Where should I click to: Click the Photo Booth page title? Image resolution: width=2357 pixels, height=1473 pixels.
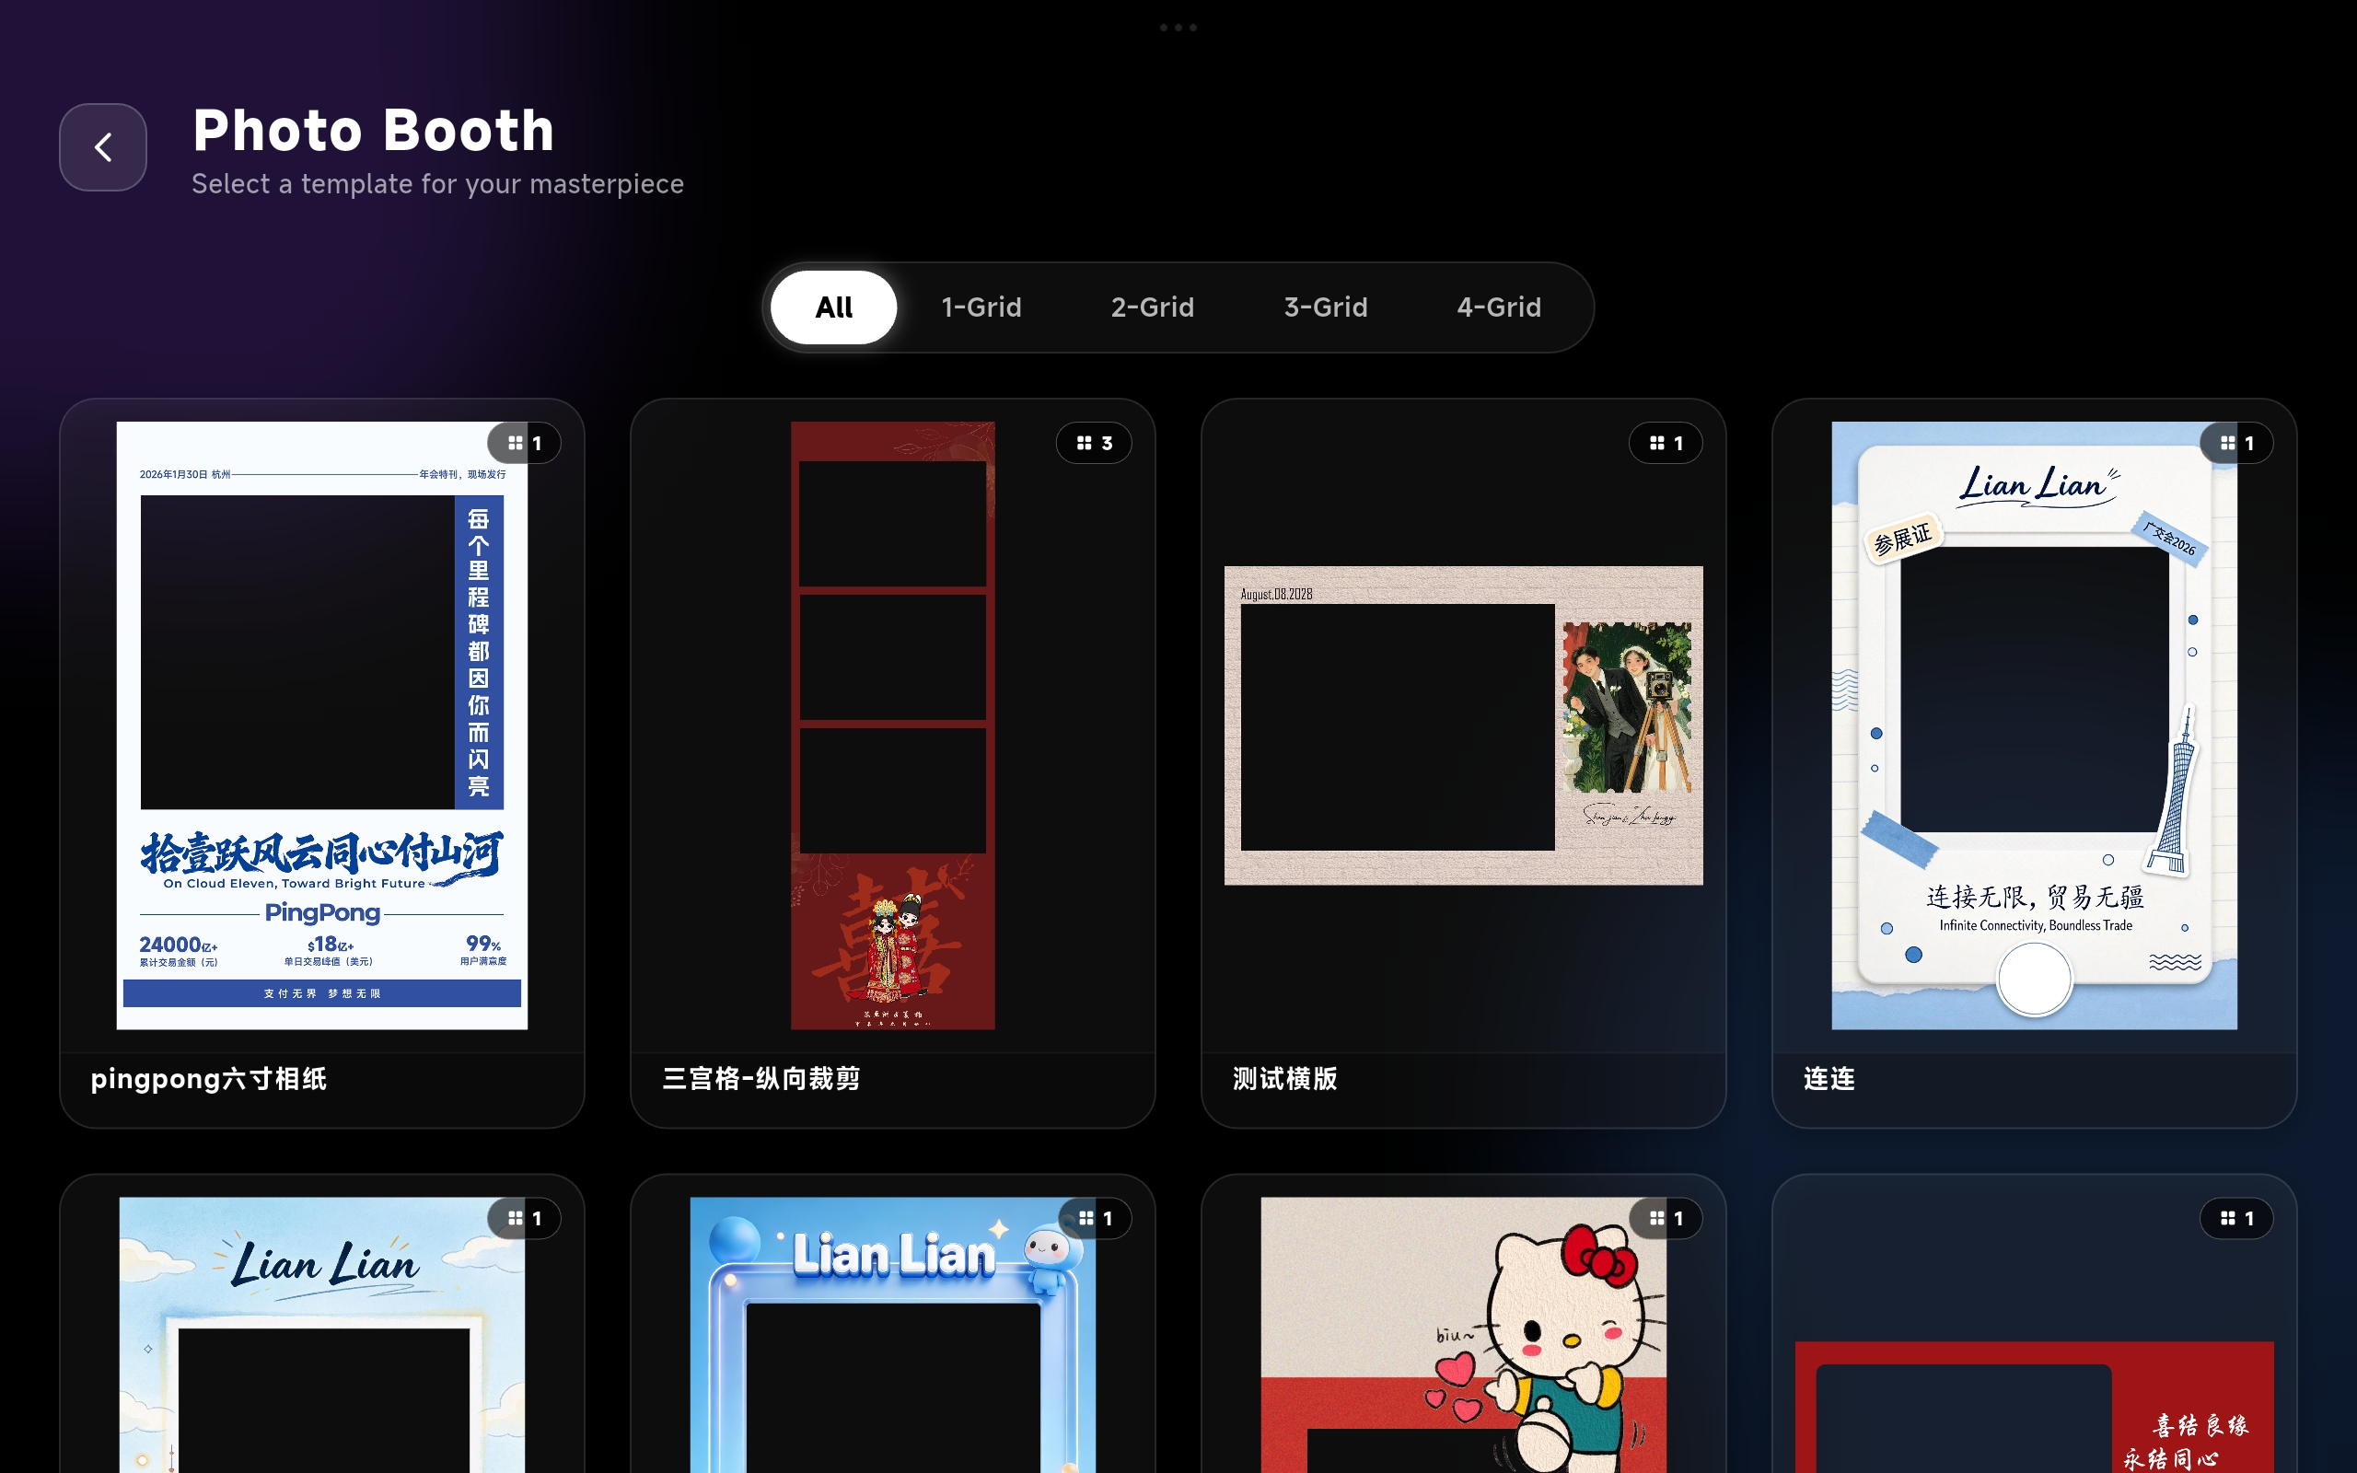pyautogui.click(x=373, y=130)
